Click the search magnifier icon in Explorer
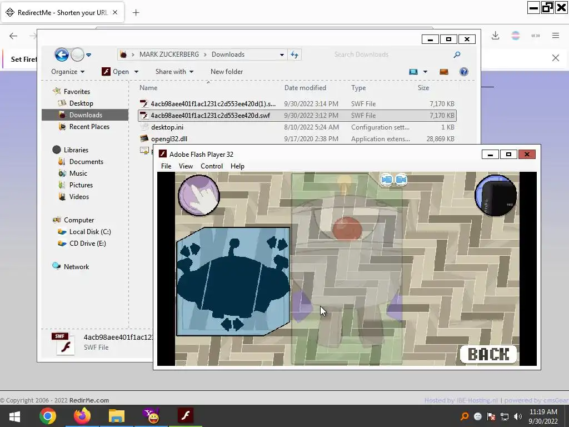569x427 pixels. pos(457,54)
